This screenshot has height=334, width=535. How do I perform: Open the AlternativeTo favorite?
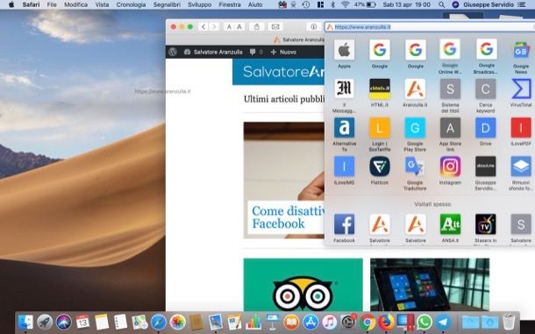click(344, 128)
